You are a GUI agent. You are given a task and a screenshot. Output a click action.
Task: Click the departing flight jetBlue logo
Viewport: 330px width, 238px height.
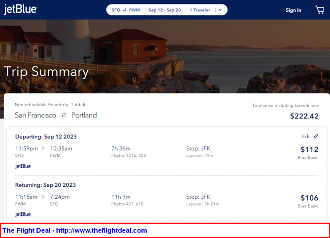pyautogui.click(x=23, y=166)
